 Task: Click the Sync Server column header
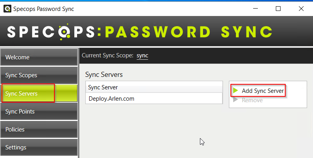[x=154, y=87]
